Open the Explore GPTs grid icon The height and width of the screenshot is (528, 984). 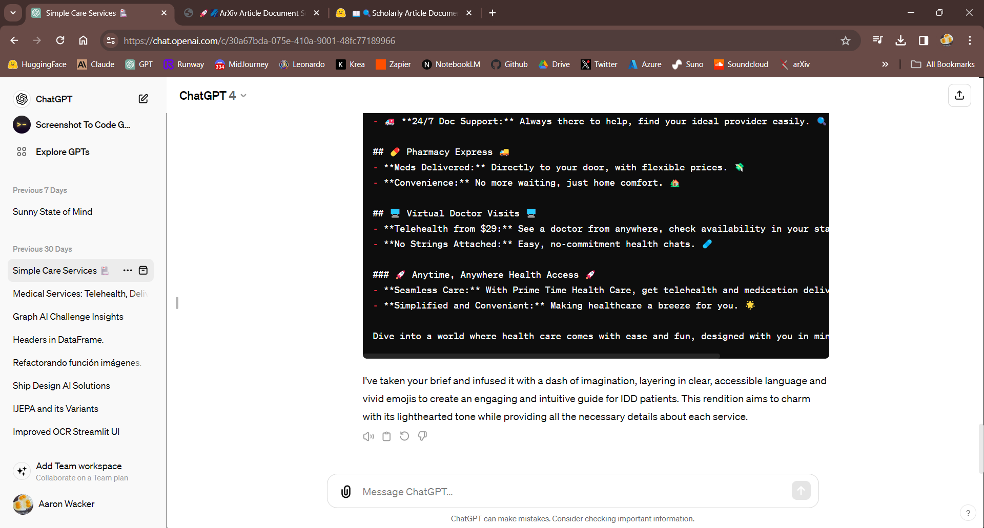(x=22, y=151)
